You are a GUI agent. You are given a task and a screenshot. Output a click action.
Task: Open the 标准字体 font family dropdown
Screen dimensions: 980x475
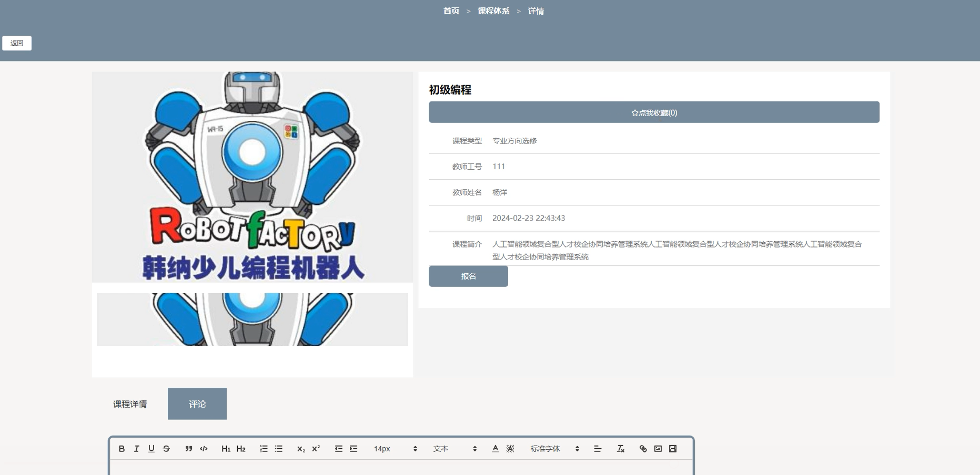(x=554, y=449)
